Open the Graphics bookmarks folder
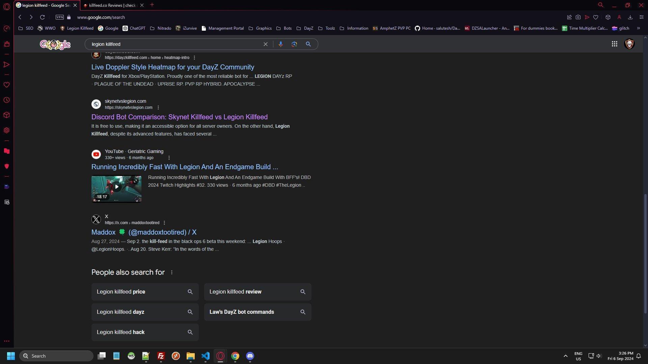The height and width of the screenshot is (364, 648). click(x=260, y=28)
